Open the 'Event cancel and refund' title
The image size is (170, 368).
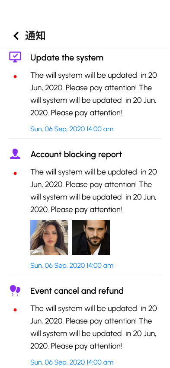pyautogui.click(x=77, y=291)
